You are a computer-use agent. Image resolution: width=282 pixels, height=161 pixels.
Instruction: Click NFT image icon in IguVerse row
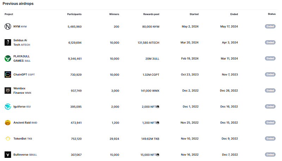[x=158, y=107]
